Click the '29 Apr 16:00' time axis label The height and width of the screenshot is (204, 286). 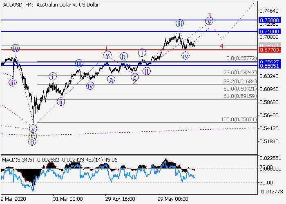point(120,199)
